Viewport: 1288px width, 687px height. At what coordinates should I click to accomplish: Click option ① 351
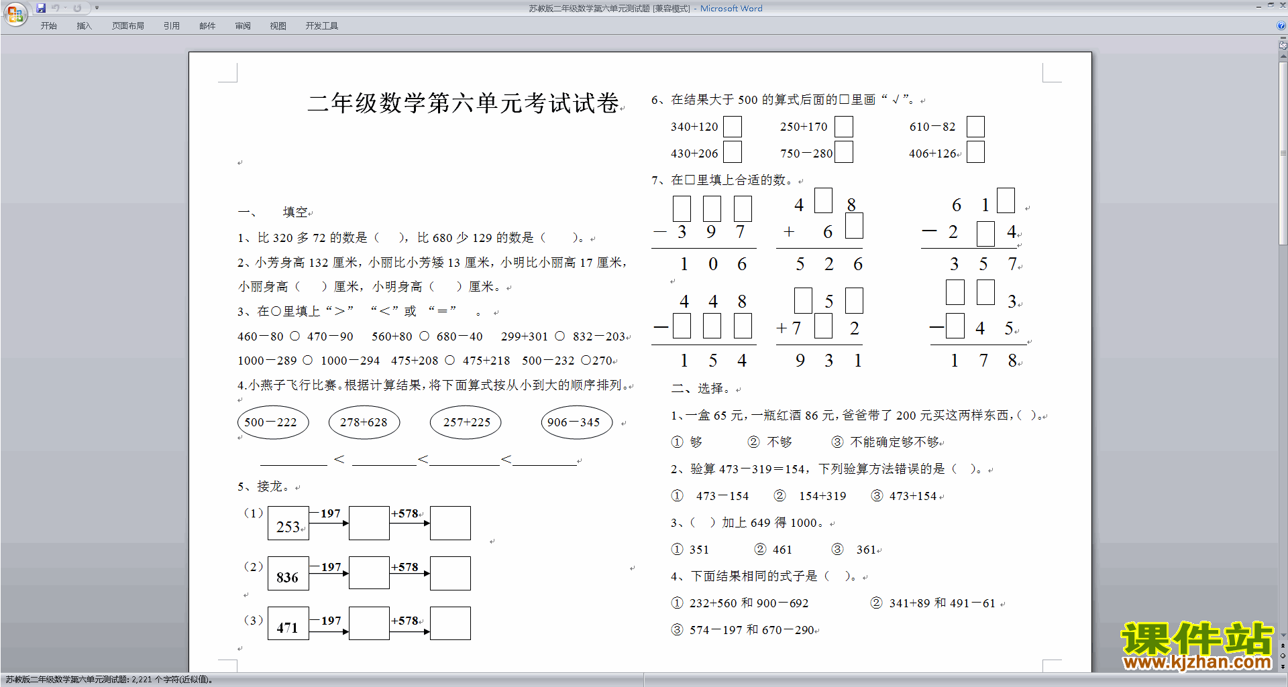coord(690,550)
